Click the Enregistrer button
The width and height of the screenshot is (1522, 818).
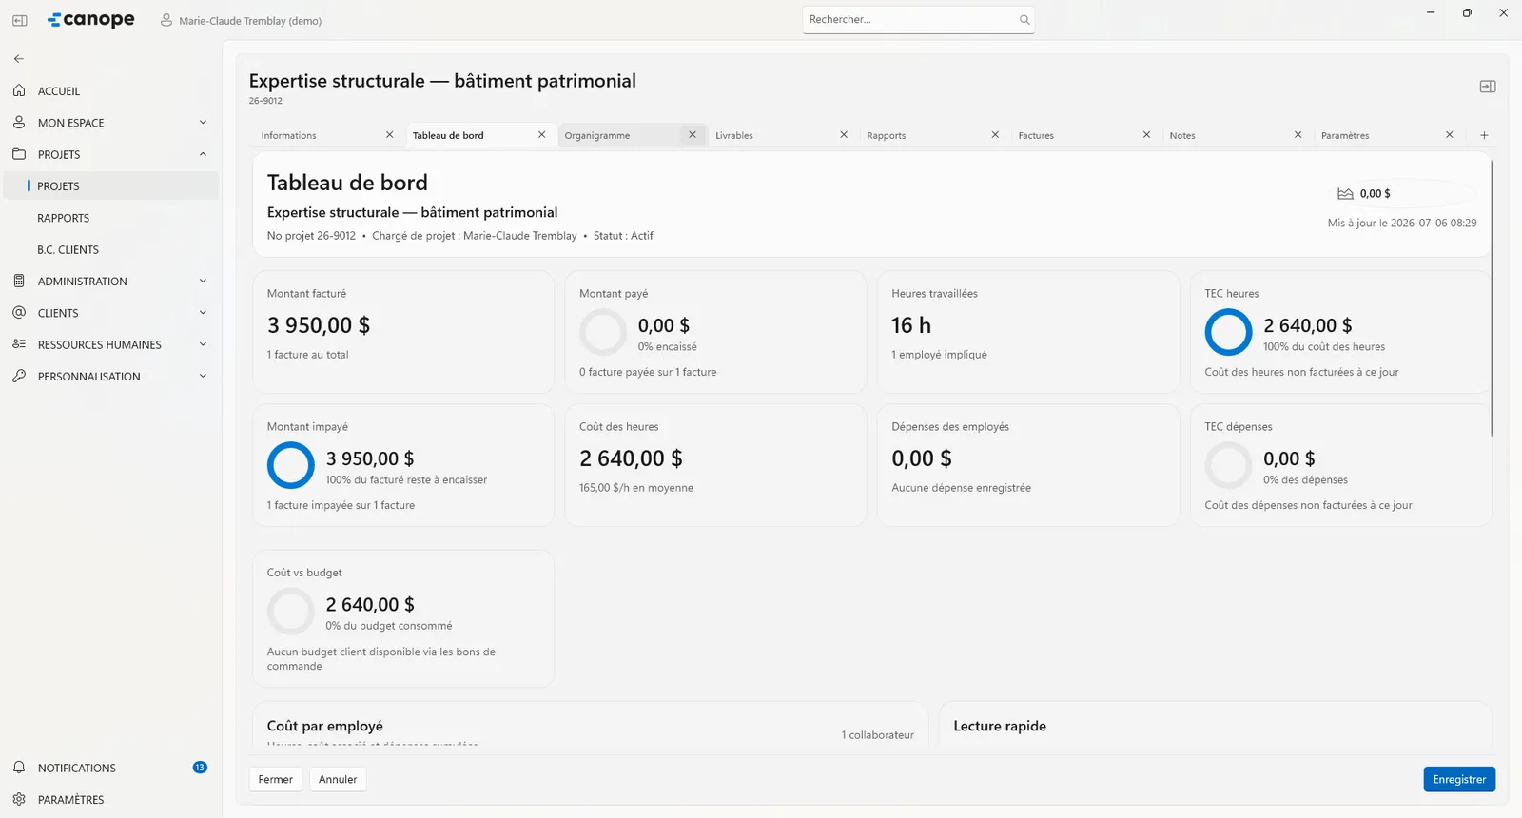click(x=1459, y=779)
